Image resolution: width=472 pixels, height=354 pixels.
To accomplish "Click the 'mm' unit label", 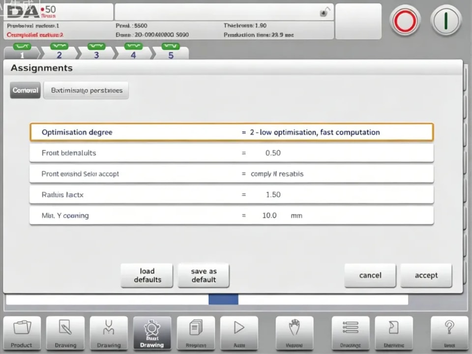I will tap(296, 216).
